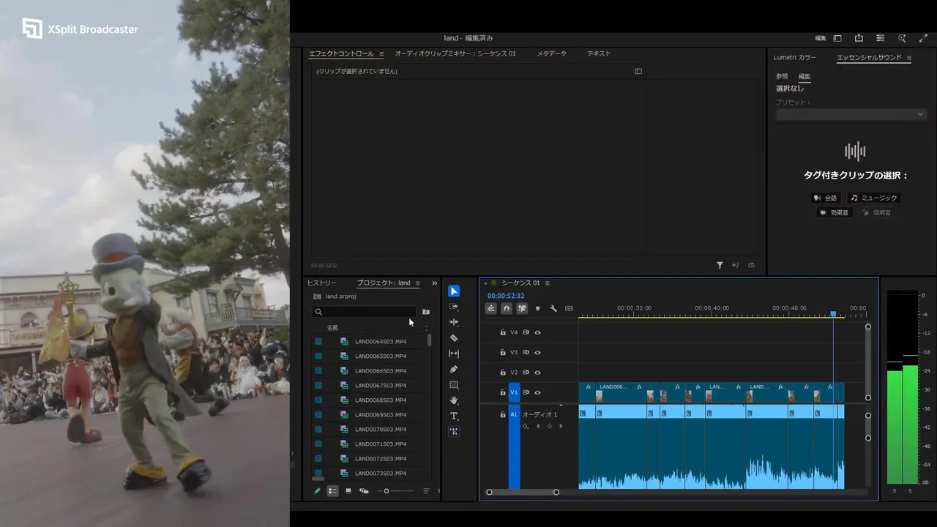Select the Selection tool arrow
Image resolution: width=937 pixels, height=527 pixels.
[x=454, y=291]
